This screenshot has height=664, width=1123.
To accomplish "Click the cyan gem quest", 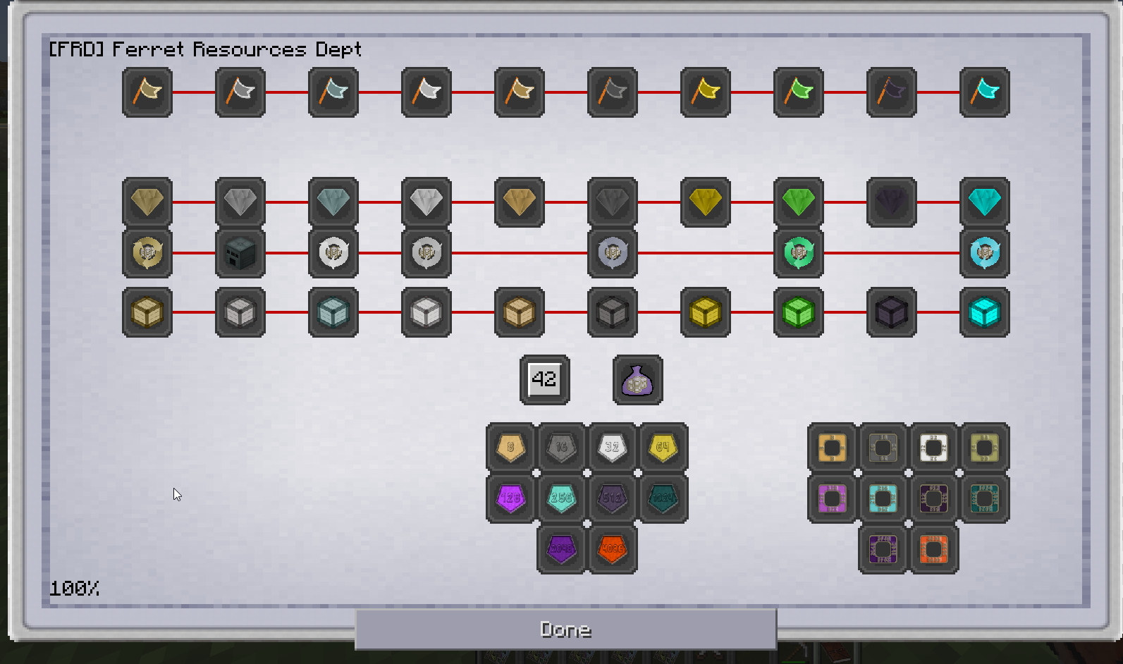I will tap(985, 202).
